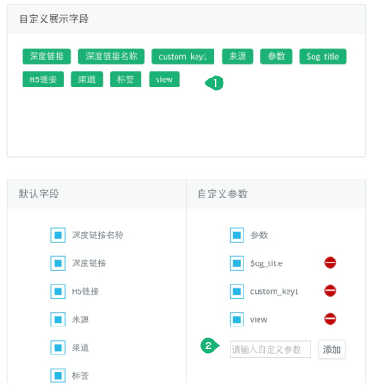Toggle the 渠道 checkbox
Viewport: 373px width, 386px height.
(x=58, y=347)
